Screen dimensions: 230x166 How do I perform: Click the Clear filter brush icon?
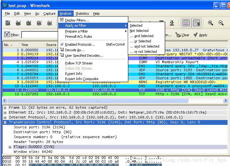[x=178, y=35]
